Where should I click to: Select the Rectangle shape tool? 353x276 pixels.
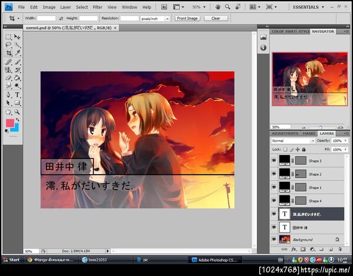17,103
